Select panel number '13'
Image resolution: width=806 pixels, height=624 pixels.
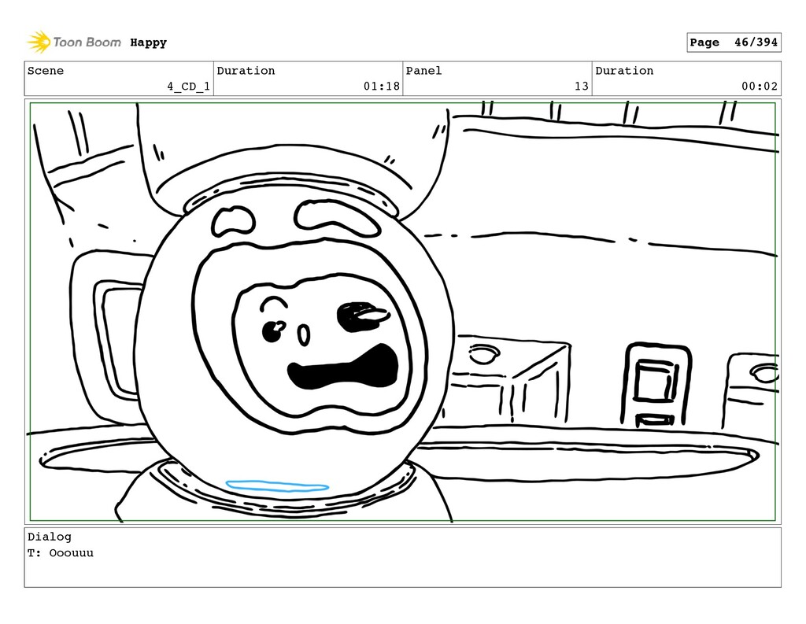(x=582, y=87)
